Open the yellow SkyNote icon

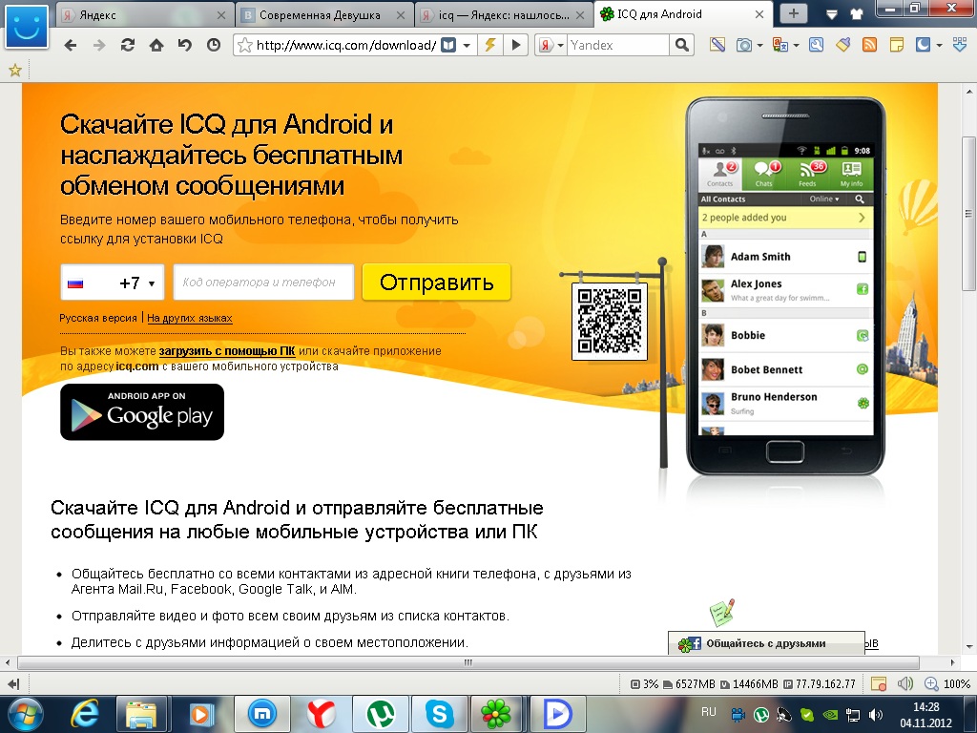[x=897, y=45]
